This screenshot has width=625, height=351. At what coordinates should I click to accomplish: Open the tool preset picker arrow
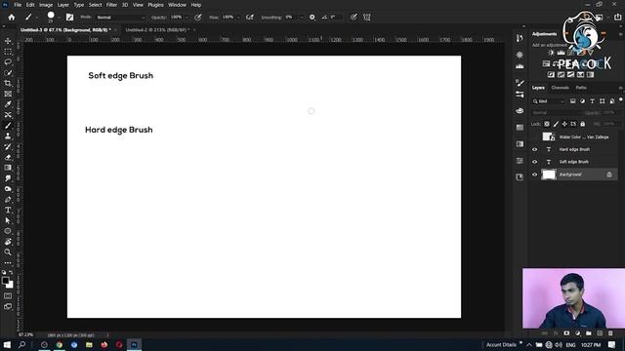pyautogui.click(x=37, y=18)
